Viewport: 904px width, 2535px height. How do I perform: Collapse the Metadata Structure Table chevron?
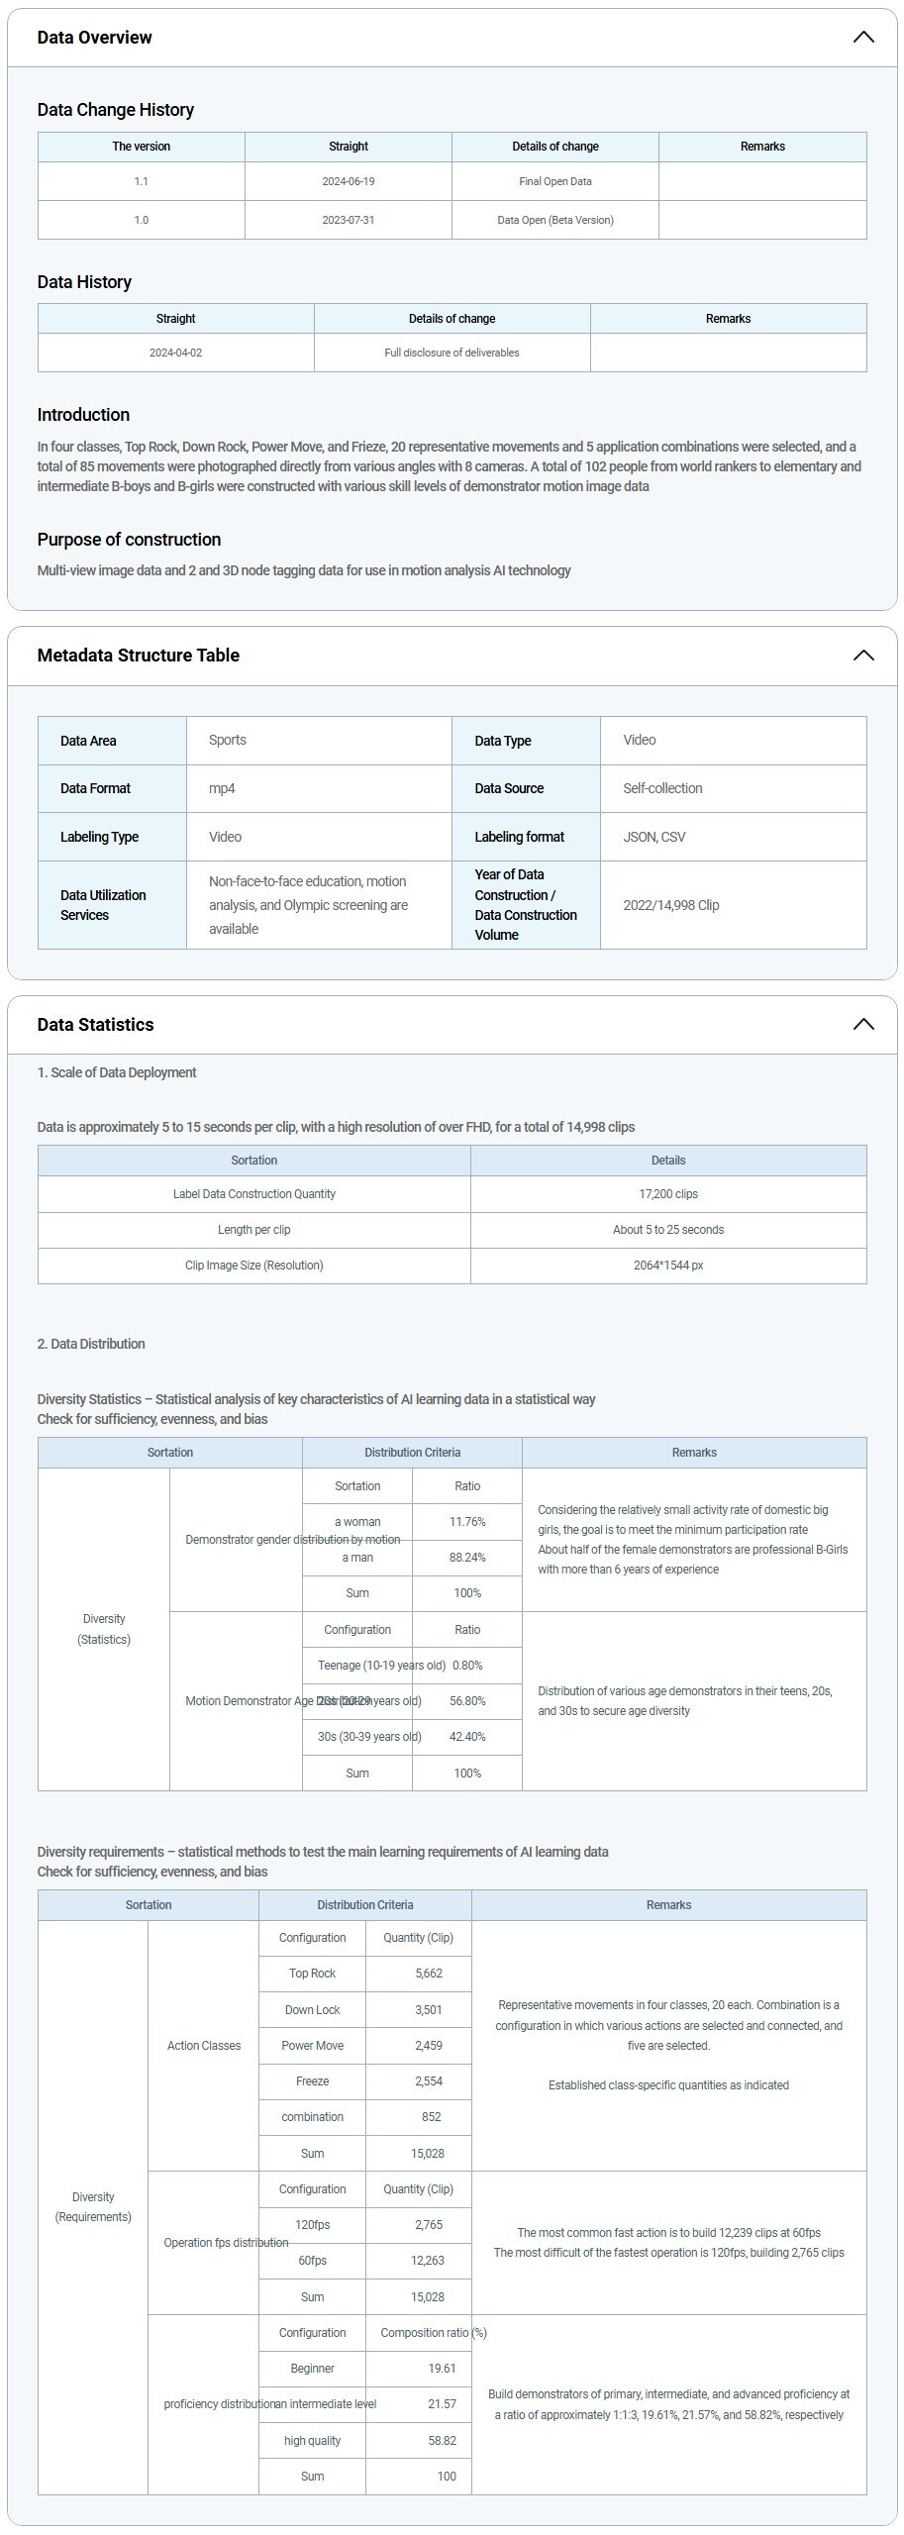pos(862,656)
